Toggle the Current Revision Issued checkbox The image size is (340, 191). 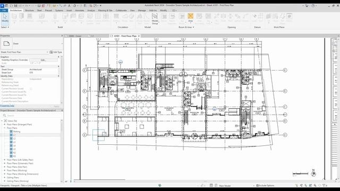[31, 89]
